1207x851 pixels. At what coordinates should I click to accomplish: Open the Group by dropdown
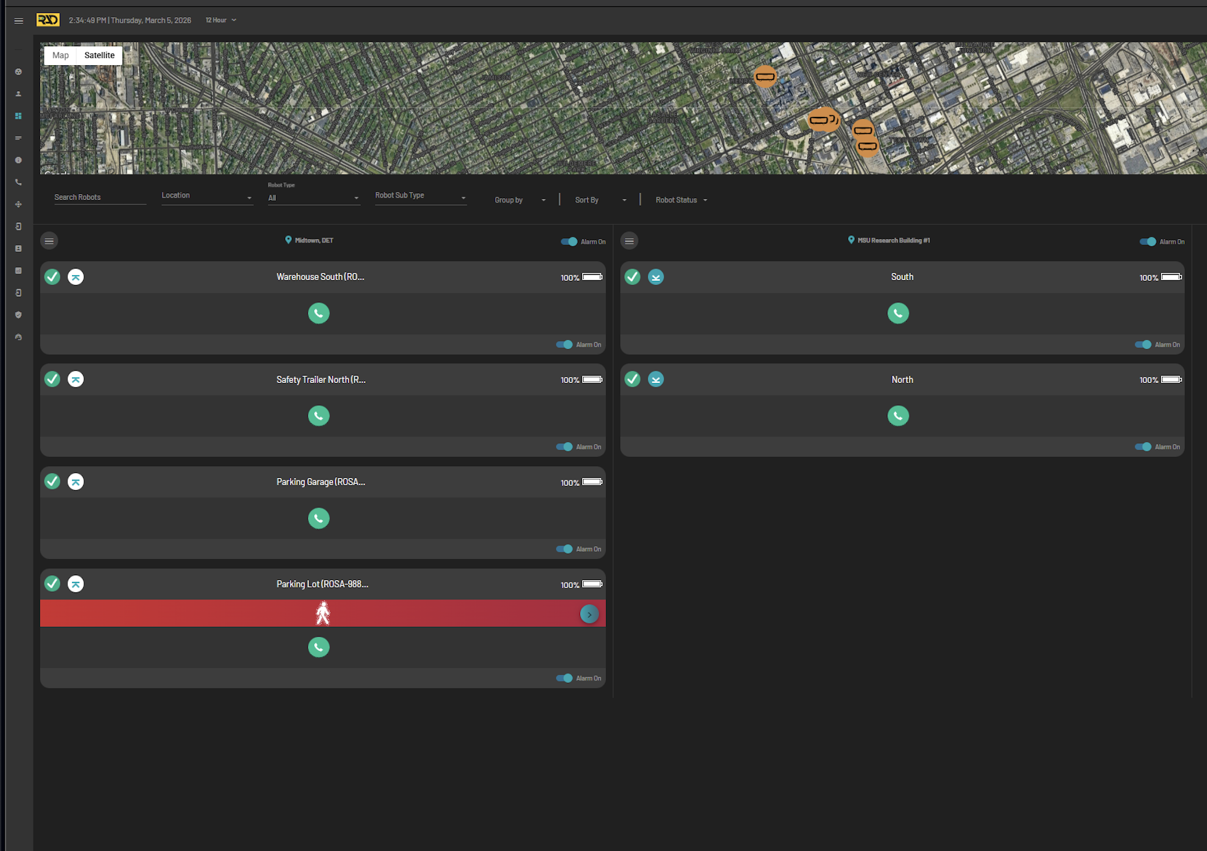pyautogui.click(x=520, y=200)
